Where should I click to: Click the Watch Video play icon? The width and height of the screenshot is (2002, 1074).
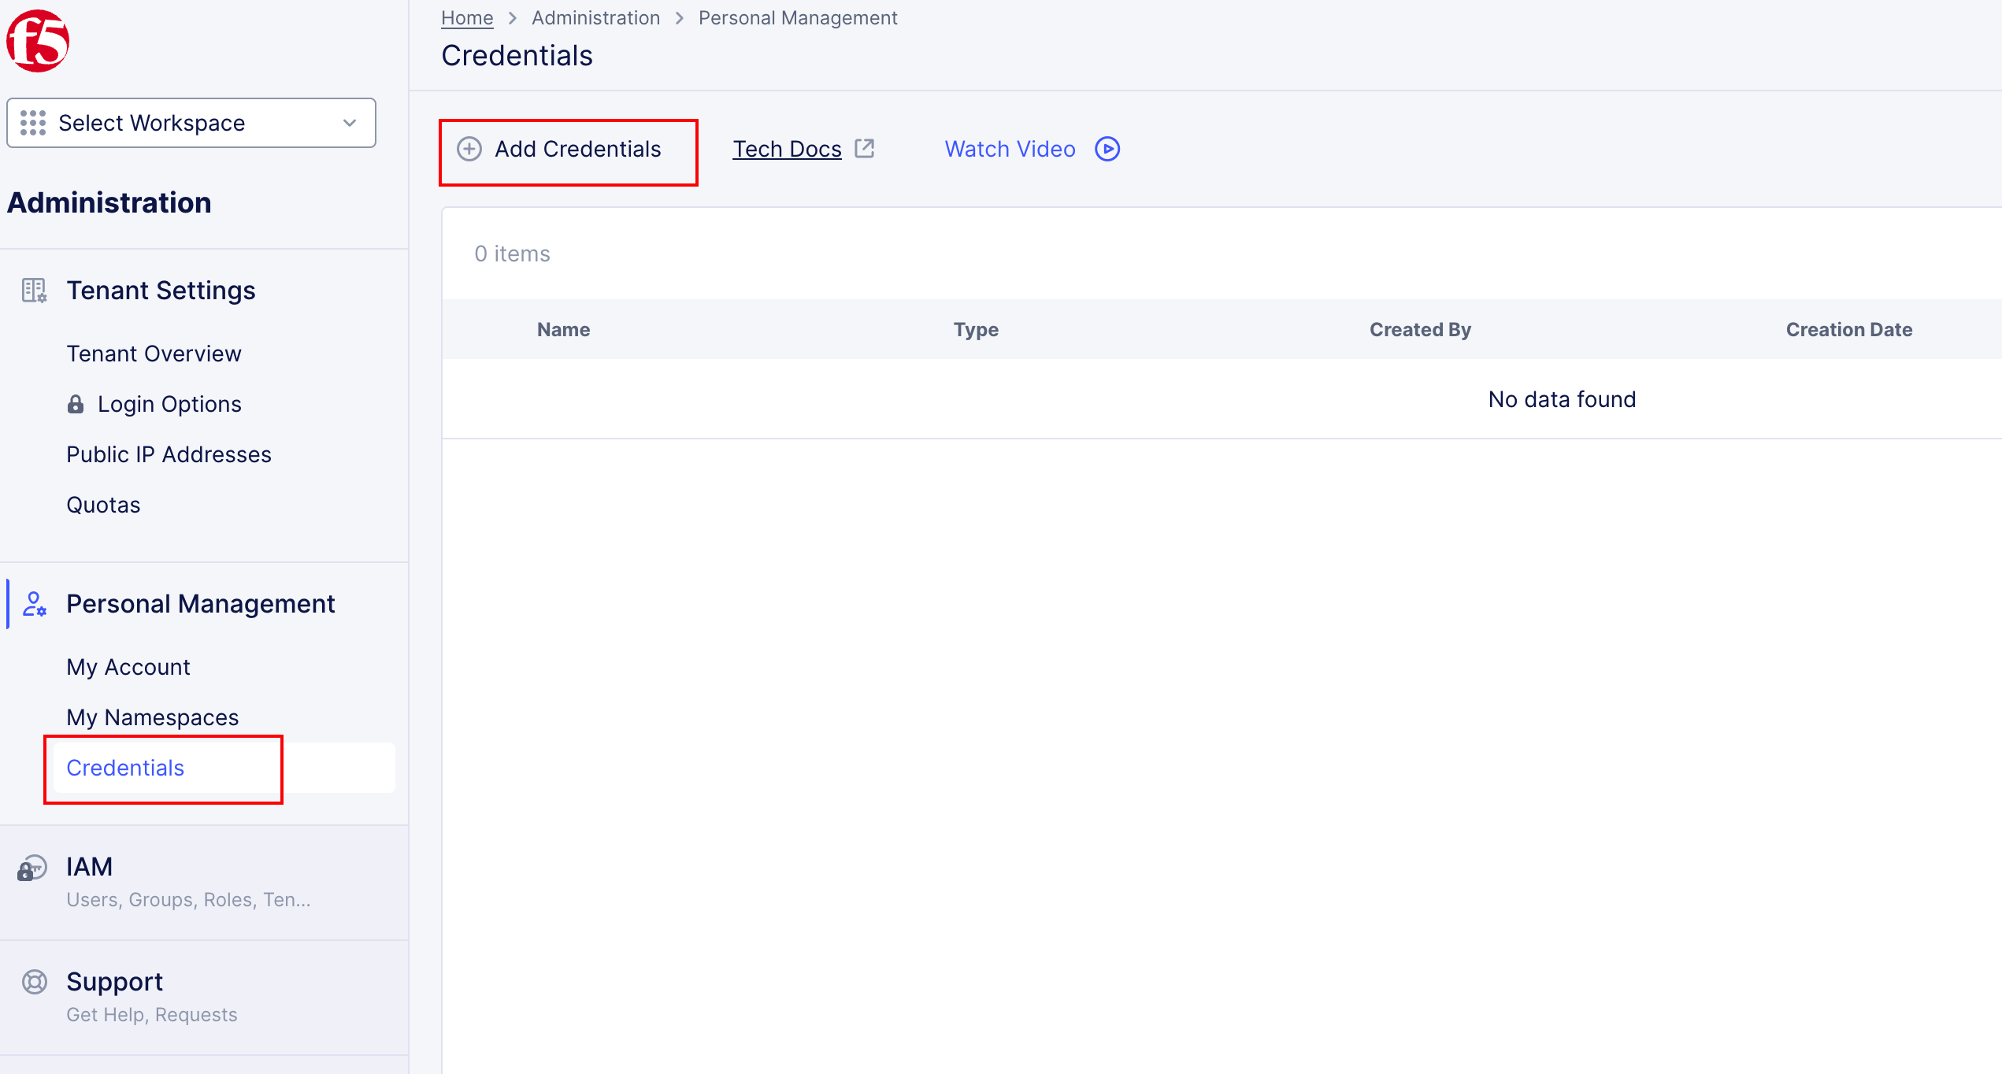point(1107,149)
